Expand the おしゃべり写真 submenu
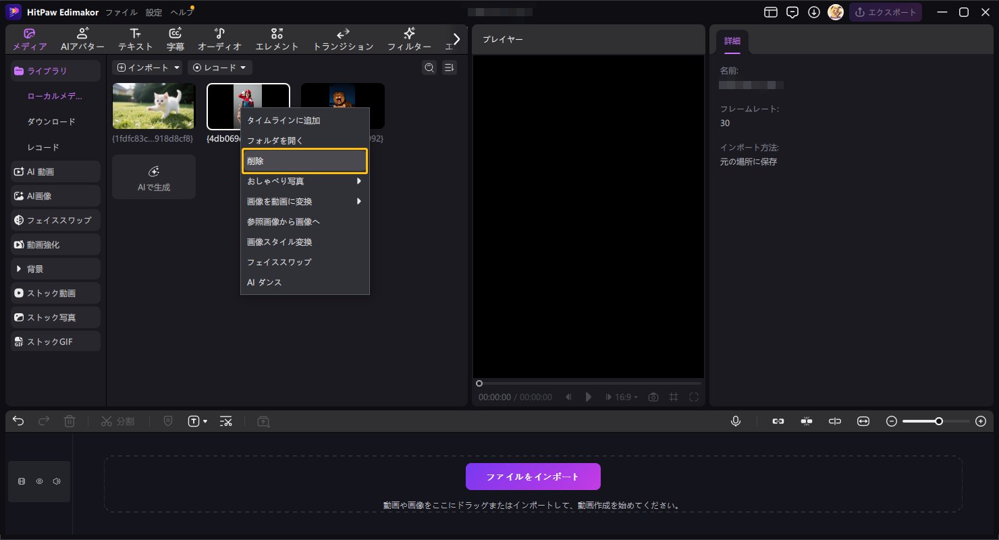 click(x=304, y=181)
